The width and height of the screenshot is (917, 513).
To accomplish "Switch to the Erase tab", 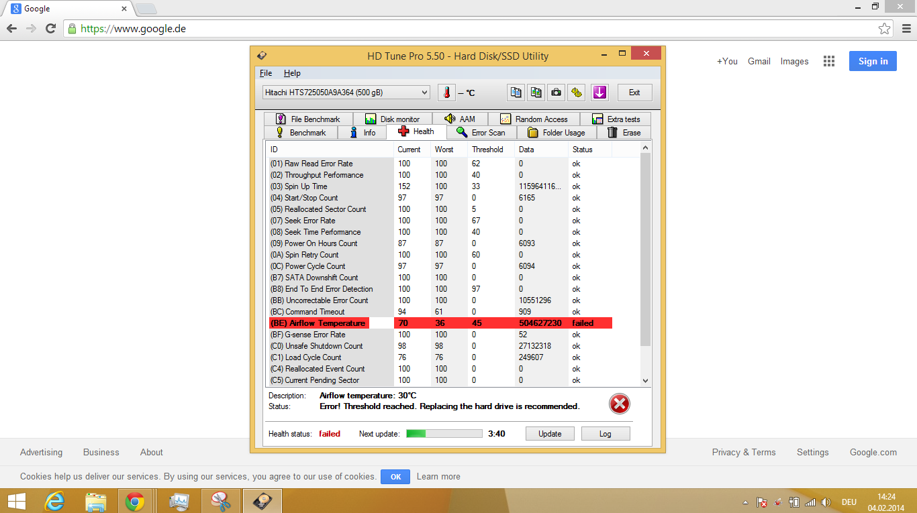I will pyautogui.click(x=624, y=132).
